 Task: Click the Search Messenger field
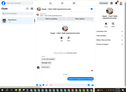click(18, 13)
